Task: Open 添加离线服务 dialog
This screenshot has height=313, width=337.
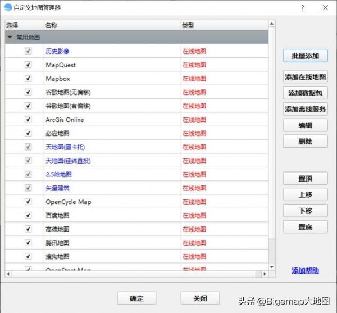Action: click(x=305, y=110)
